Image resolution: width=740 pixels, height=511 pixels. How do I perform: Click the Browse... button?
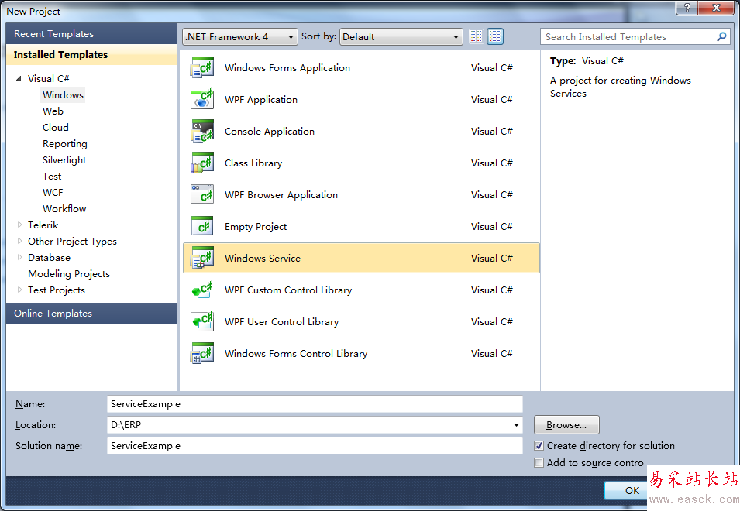tap(566, 425)
